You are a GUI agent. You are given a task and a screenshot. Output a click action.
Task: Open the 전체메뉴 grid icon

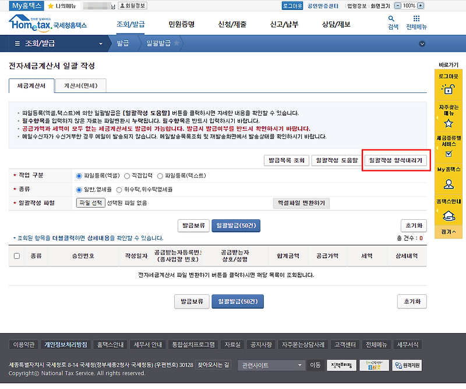coord(416,19)
